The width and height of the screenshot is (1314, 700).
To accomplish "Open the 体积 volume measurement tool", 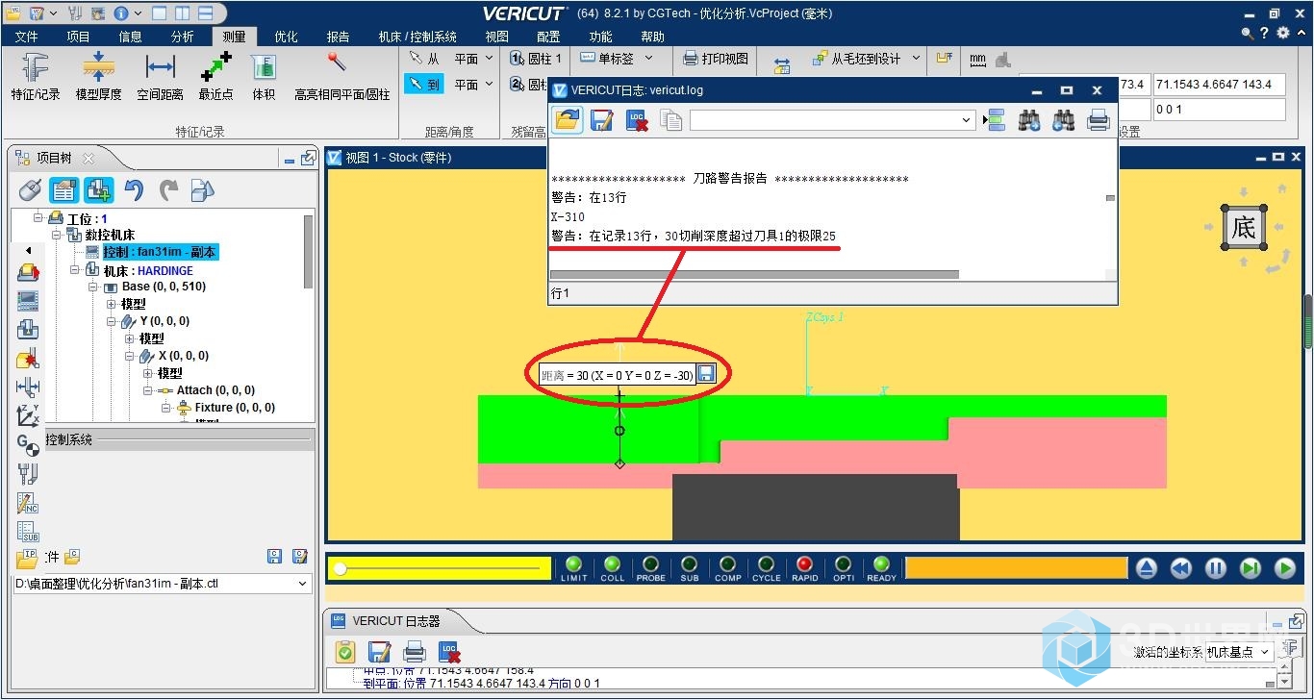I will 264,77.
